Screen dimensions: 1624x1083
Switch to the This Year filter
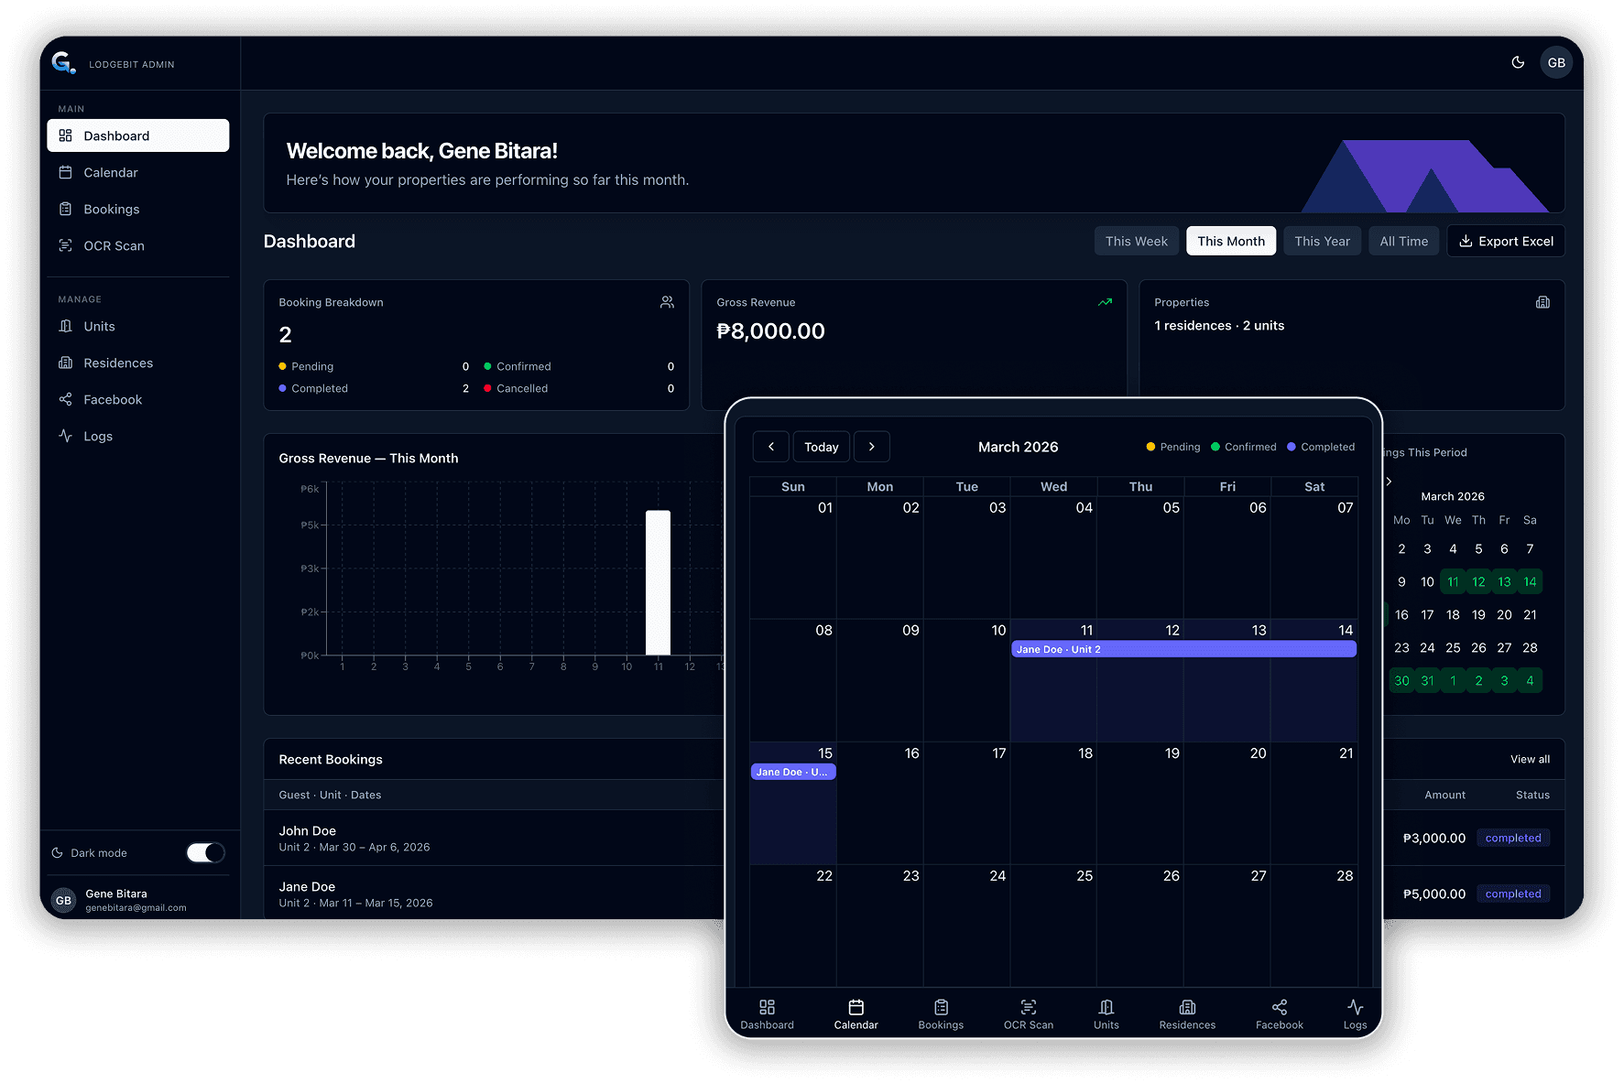click(x=1322, y=241)
